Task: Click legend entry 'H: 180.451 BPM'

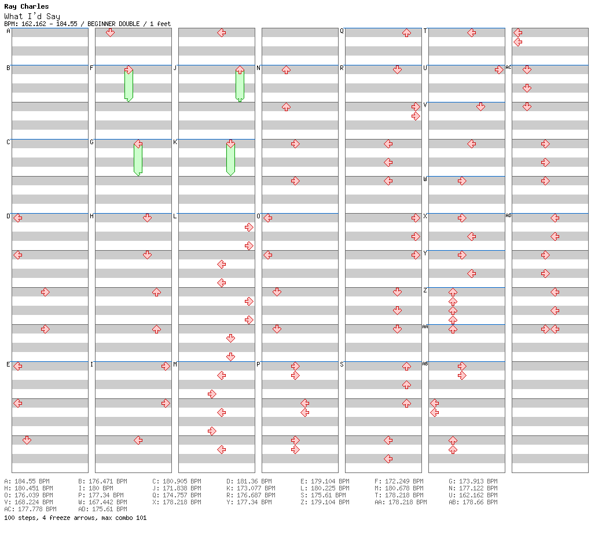Action: pos(28,488)
